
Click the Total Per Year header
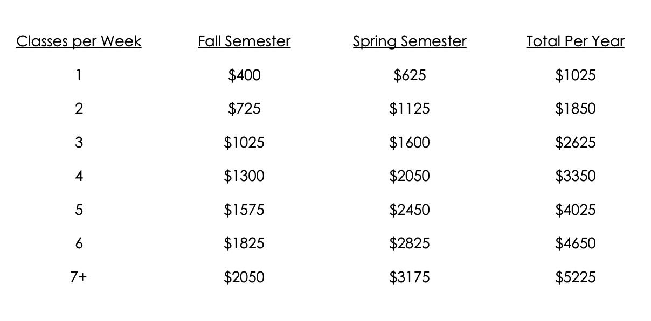coord(575,41)
